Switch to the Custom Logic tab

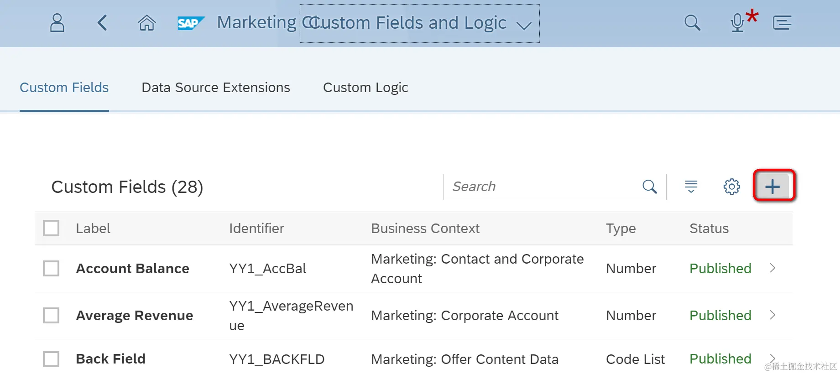tap(365, 88)
